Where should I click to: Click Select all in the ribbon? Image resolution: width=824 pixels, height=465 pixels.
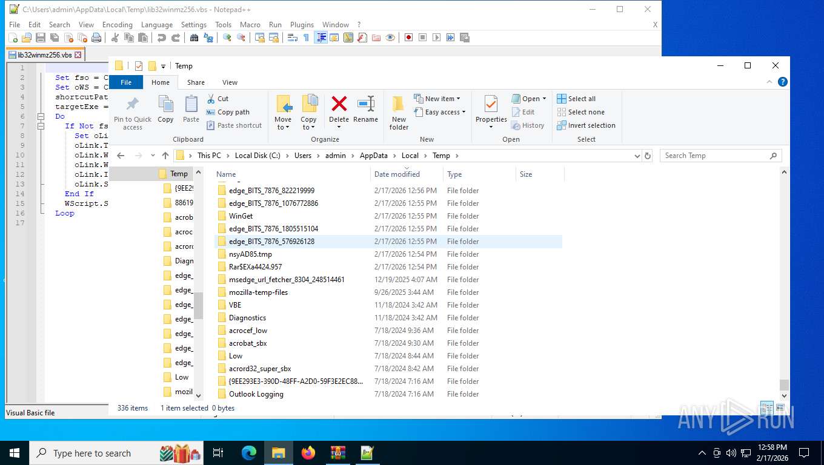[576, 99]
